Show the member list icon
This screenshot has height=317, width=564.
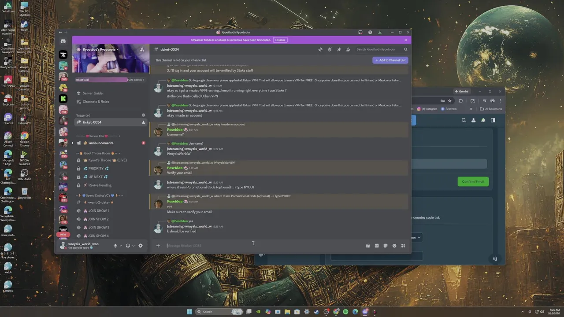(348, 49)
